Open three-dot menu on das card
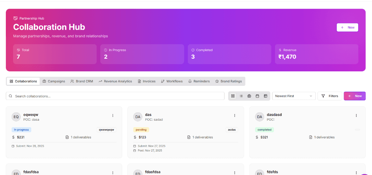372x175 pixels. [x=235, y=116]
